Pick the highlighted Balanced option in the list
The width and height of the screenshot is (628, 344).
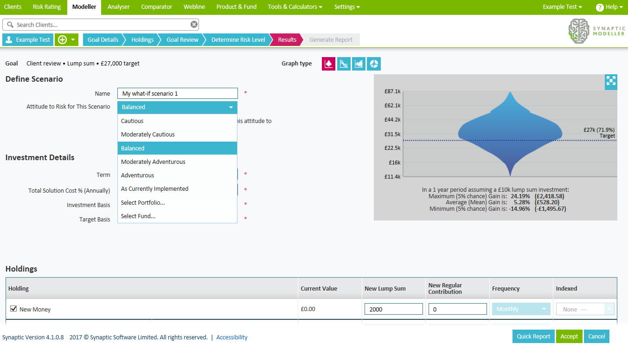tap(177, 149)
